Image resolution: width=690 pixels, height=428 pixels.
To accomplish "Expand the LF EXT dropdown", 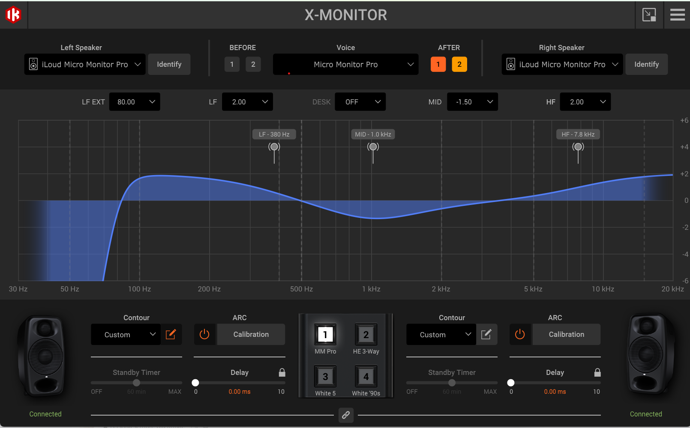I will [x=135, y=102].
